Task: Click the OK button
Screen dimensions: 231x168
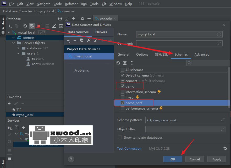Action: click(x=173, y=159)
